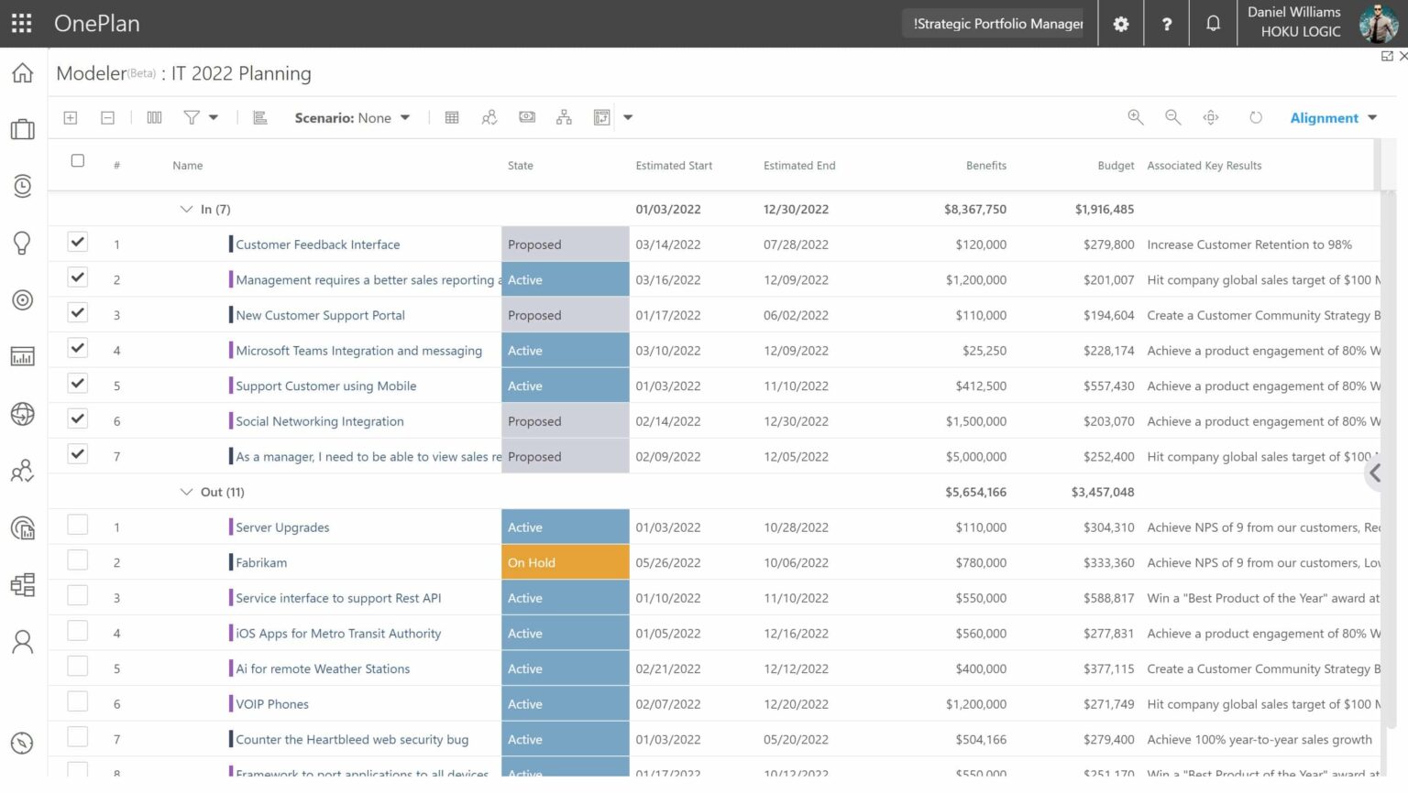
Task: Toggle the select-all header checkbox
Action: pyautogui.click(x=78, y=161)
